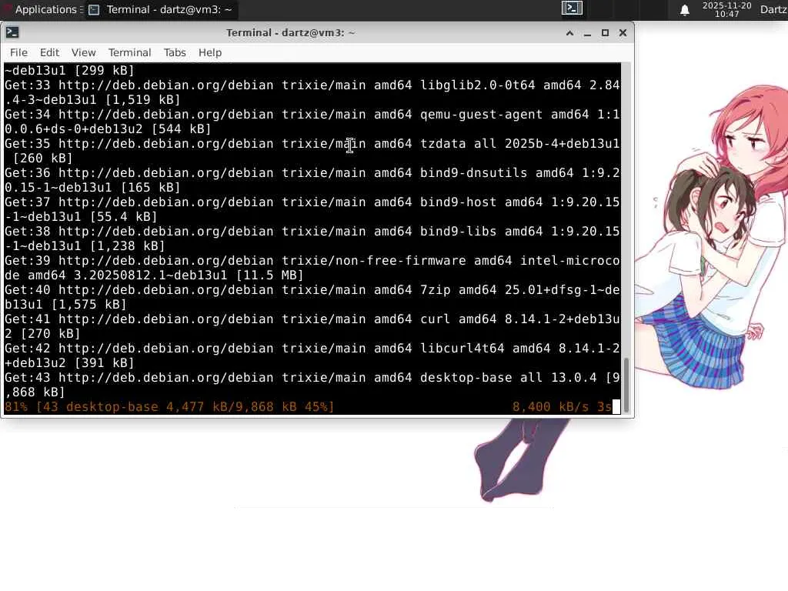Click the Get:41 curl package line
Screen dimensions: 788x591
(312, 326)
